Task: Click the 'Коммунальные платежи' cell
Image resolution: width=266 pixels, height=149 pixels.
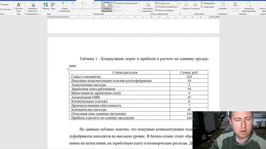Action: coord(120,101)
